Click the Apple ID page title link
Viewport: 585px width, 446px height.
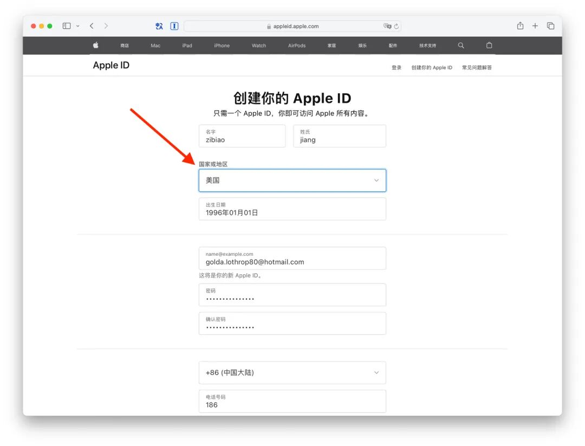pyautogui.click(x=111, y=66)
